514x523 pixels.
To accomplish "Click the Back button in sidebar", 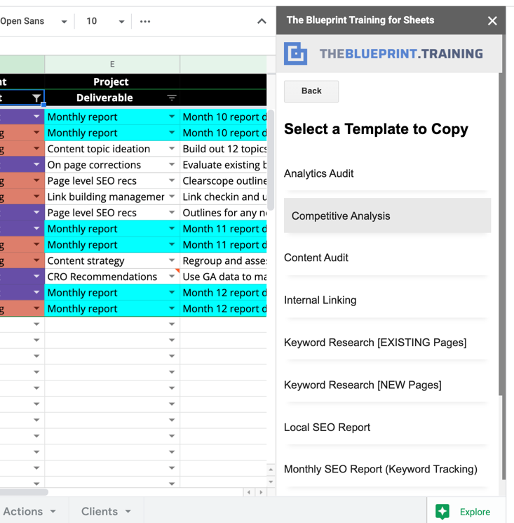I will click(x=311, y=91).
